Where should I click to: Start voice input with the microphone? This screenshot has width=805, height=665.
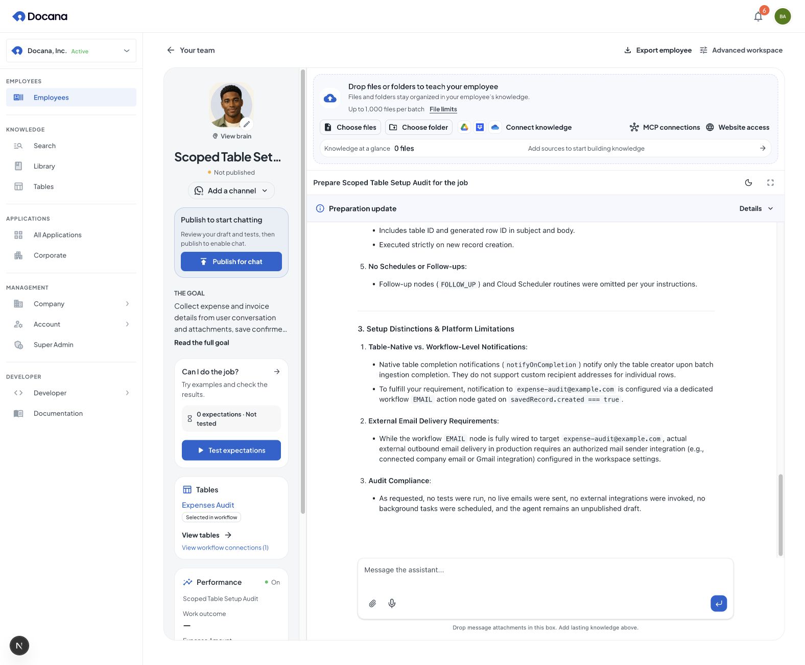[x=392, y=603]
